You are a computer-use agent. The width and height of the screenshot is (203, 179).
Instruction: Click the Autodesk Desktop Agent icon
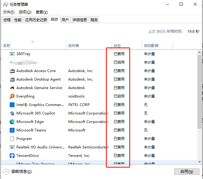point(12,79)
